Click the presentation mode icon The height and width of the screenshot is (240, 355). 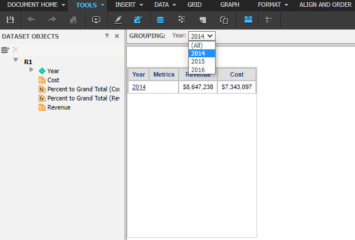click(x=96, y=20)
